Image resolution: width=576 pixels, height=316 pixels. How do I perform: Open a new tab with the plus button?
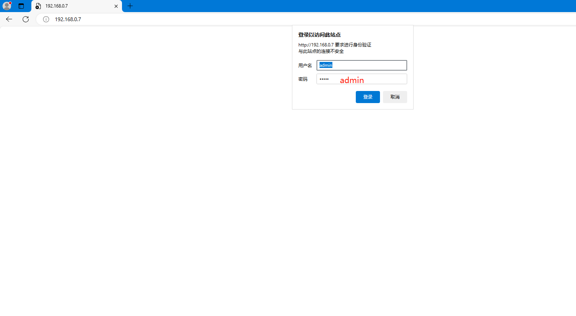point(130,6)
